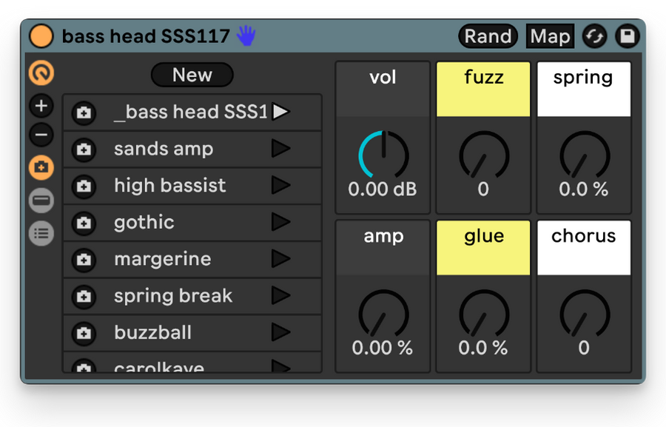666x427 pixels.
Task: Launch the buzzball variation
Action: tap(280, 332)
